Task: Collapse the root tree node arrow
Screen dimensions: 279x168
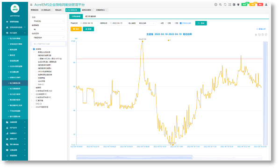Action: pos(32,49)
